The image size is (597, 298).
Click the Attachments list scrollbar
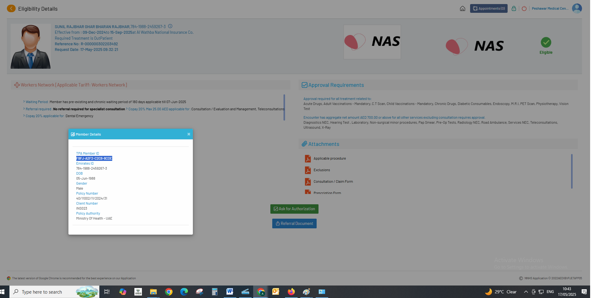[572, 171]
